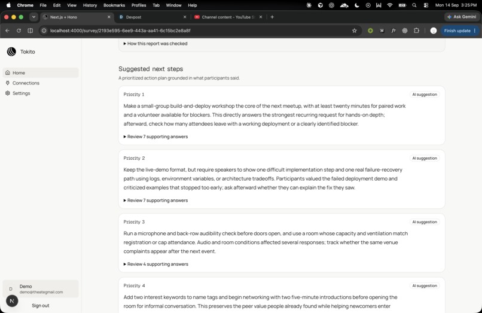Close the Devpost tab
482x313 pixels.
point(185,17)
